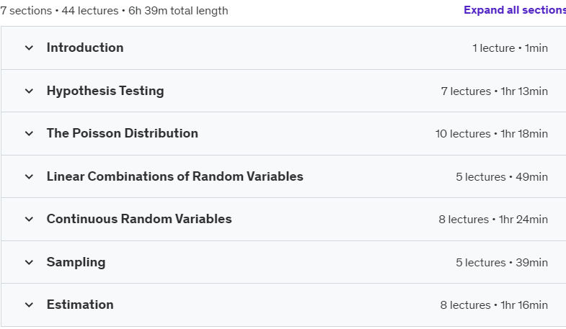This screenshot has width=566, height=329.
Task: Select the Sampling section title
Action: click(x=76, y=262)
